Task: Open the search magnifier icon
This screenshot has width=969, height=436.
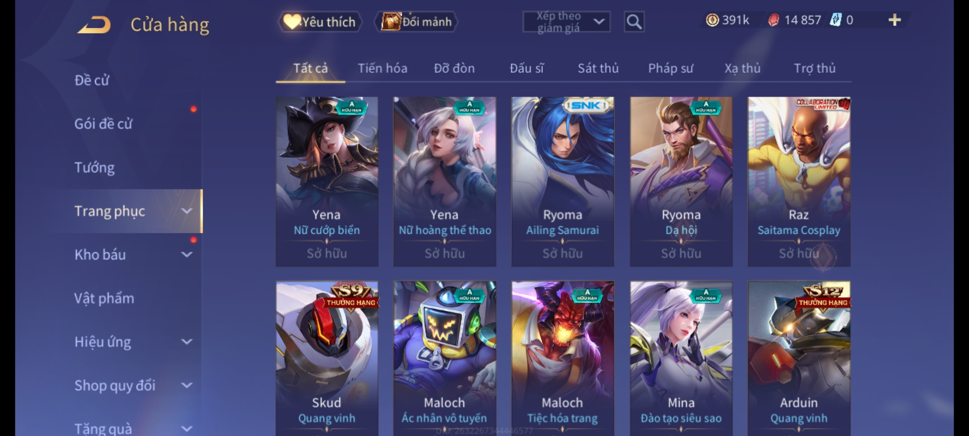Action: 634,22
